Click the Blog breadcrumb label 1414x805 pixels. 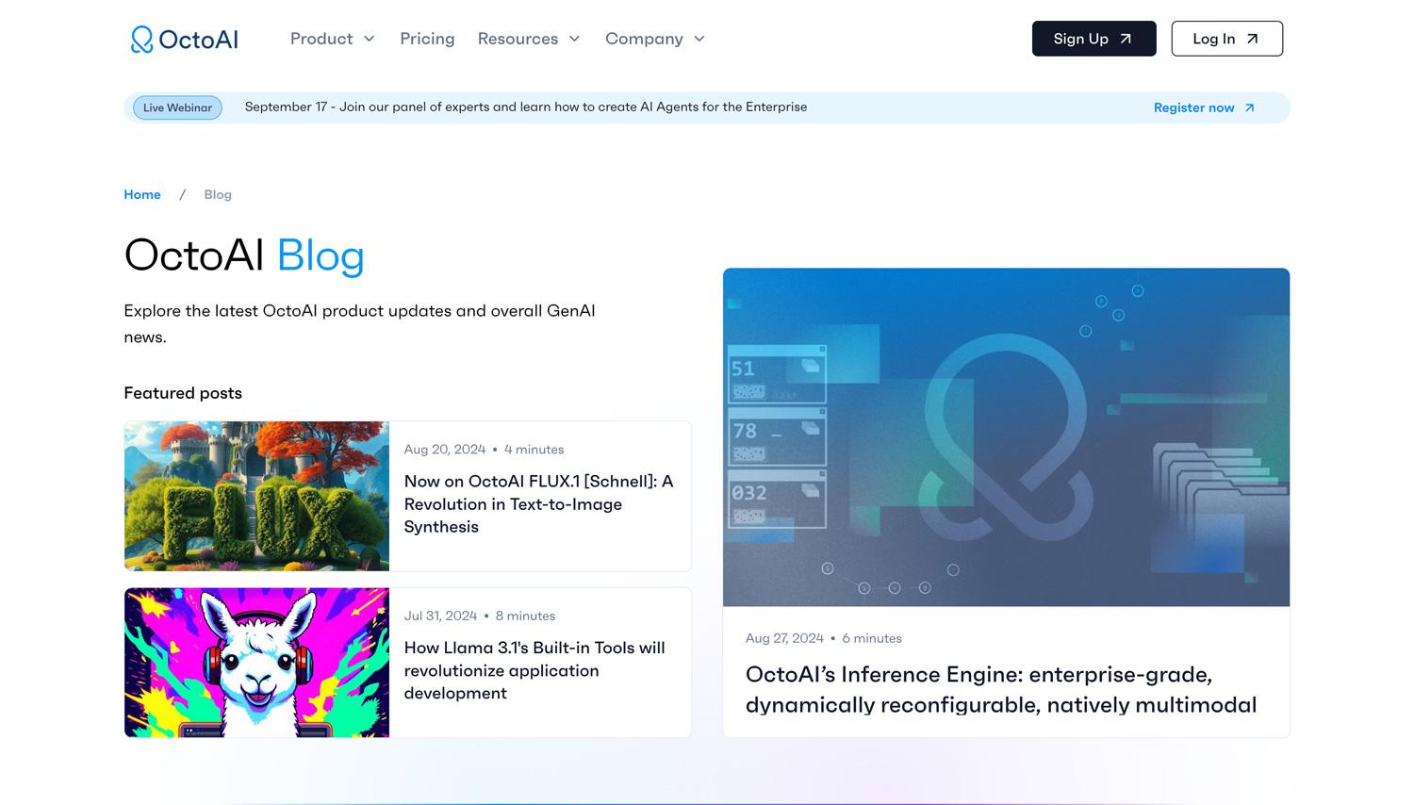coord(218,194)
